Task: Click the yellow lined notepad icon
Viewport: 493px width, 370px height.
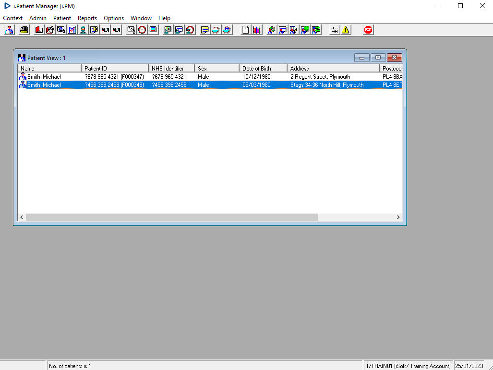Action: (205, 30)
